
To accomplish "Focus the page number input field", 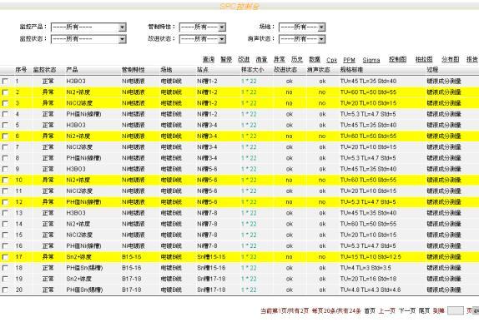I will coord(455,310).
